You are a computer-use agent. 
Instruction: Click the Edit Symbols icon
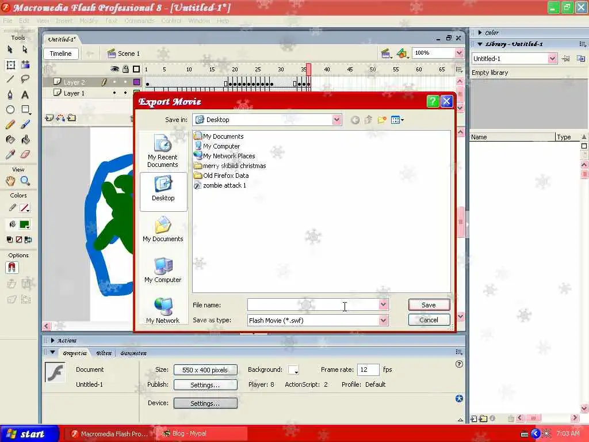tap(402, 54)
